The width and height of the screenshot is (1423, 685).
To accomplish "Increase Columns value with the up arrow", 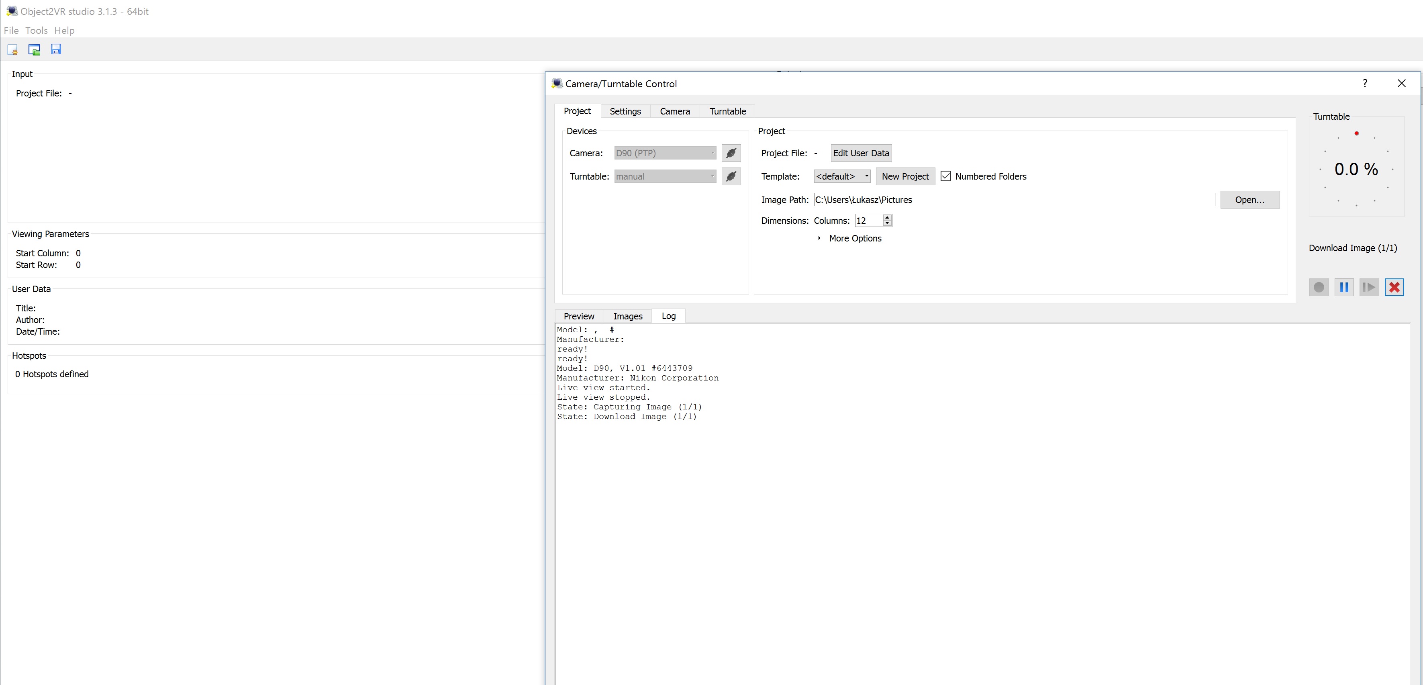I will [887, 218].
